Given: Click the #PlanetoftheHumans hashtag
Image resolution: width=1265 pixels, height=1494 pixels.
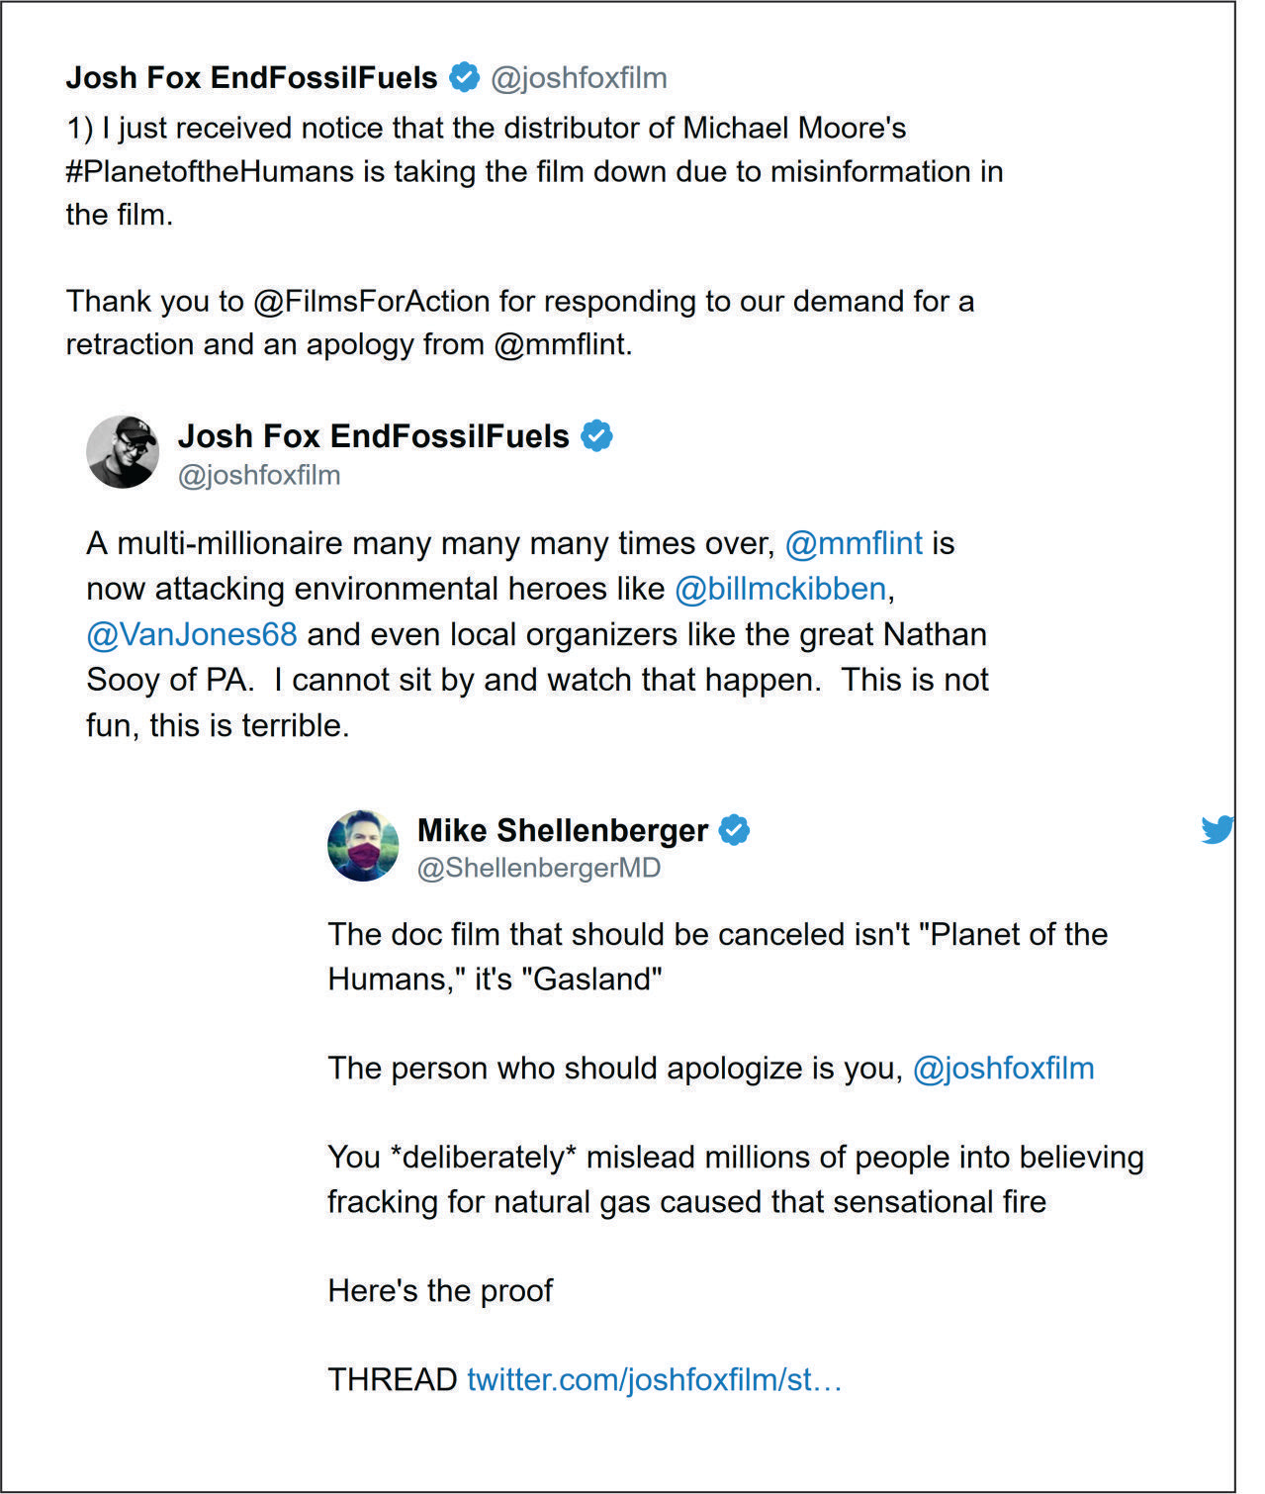Looking at the screenshot, I should click(210, 172).
